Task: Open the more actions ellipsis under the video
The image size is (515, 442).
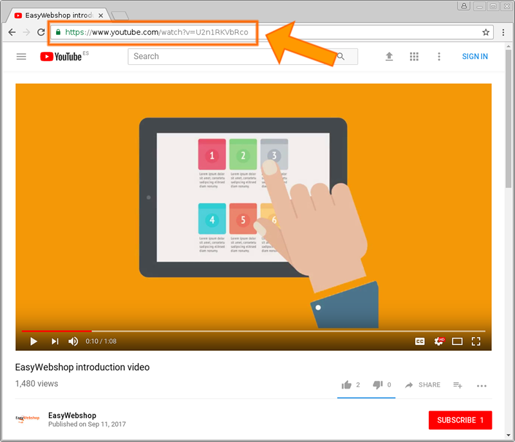Action: coord(482,385)
